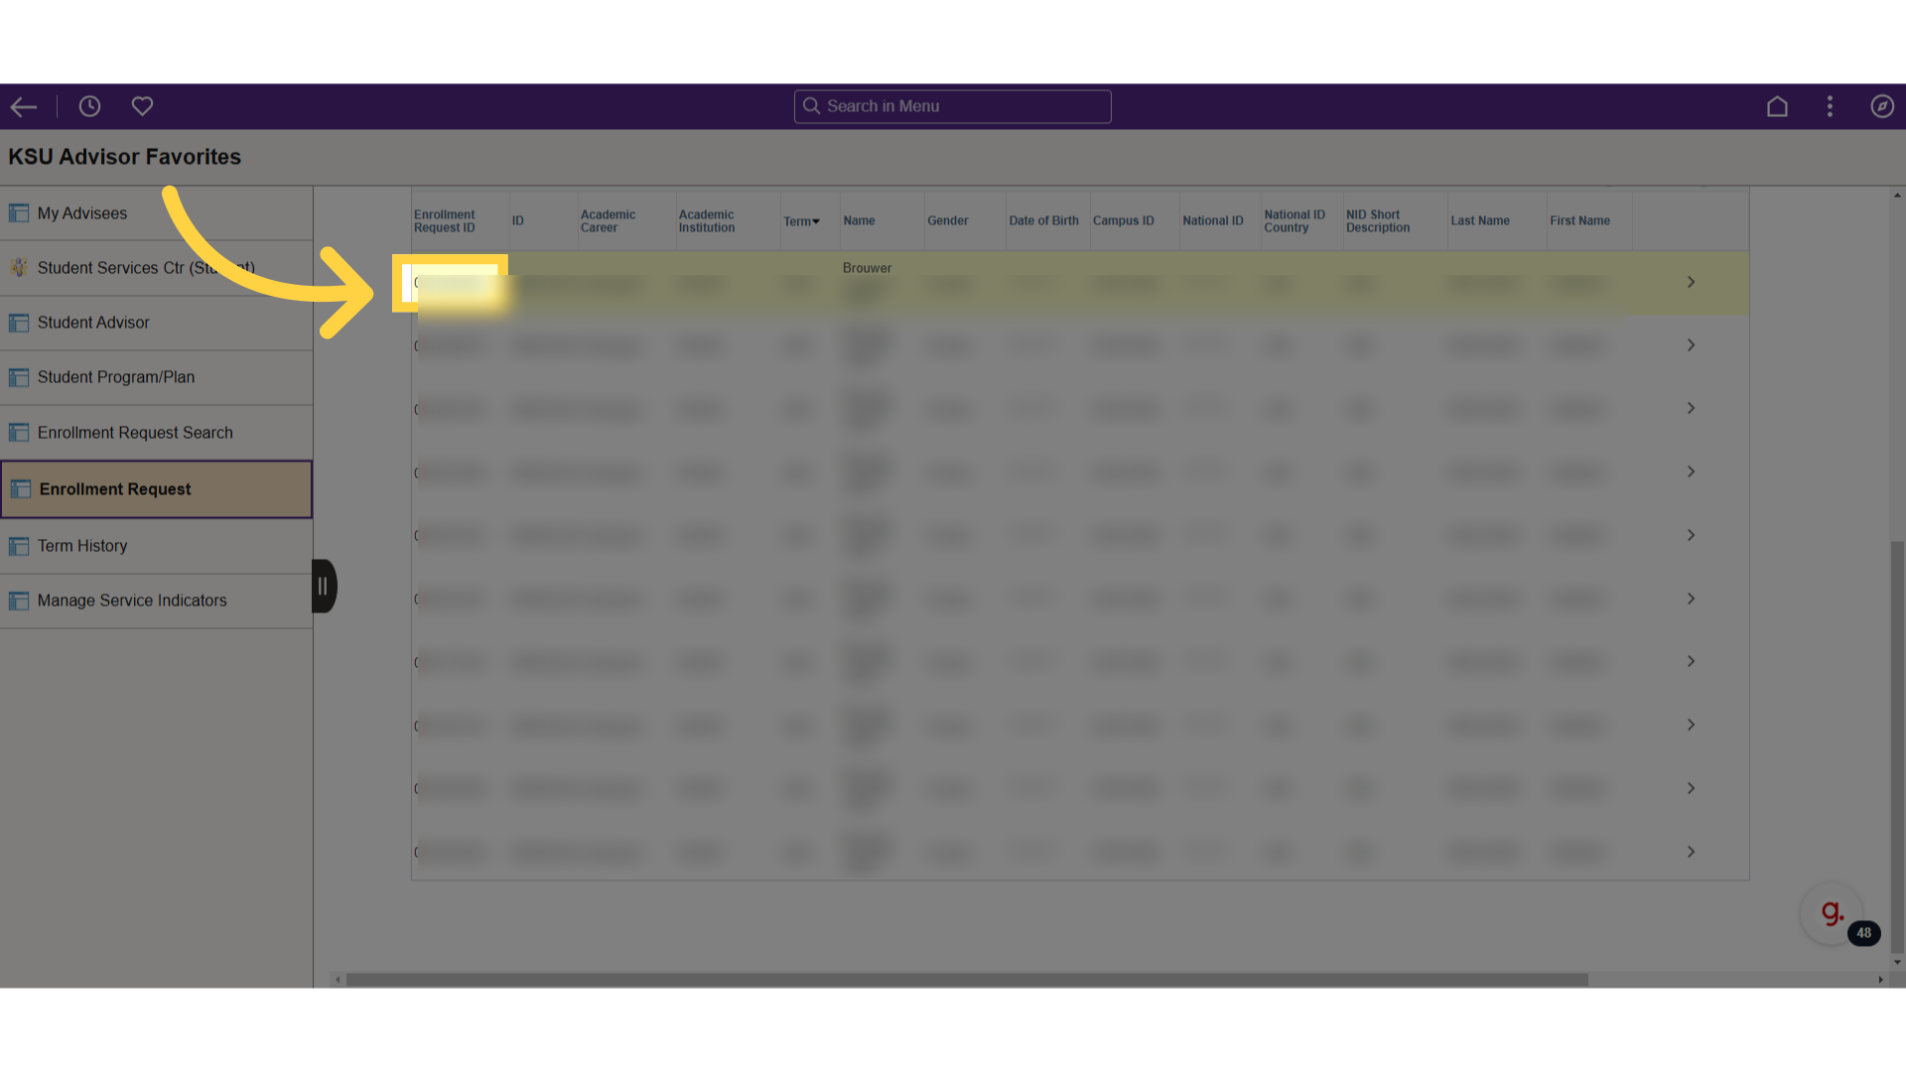Open Term History sidebar item

point(156,546)
